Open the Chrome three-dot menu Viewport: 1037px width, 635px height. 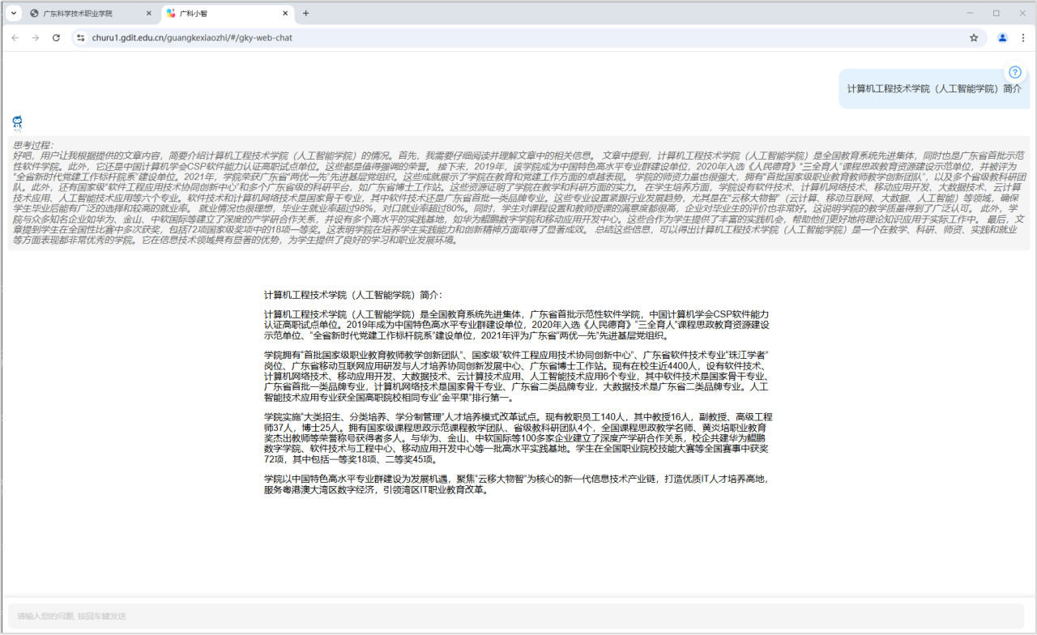coord(1022,37)
